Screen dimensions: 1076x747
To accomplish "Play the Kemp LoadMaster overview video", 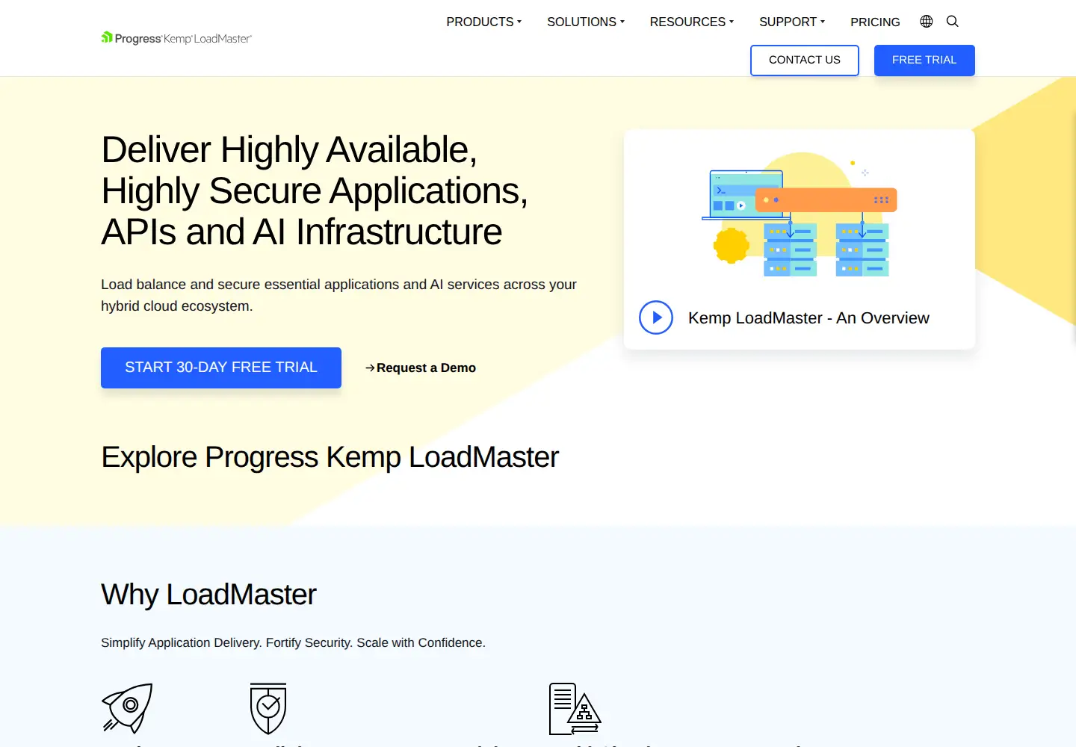I will coord(656,317).
